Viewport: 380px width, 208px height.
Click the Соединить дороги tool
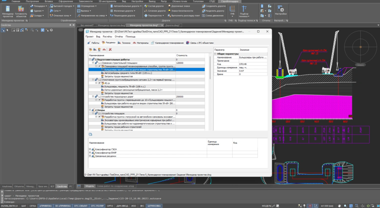215,6
